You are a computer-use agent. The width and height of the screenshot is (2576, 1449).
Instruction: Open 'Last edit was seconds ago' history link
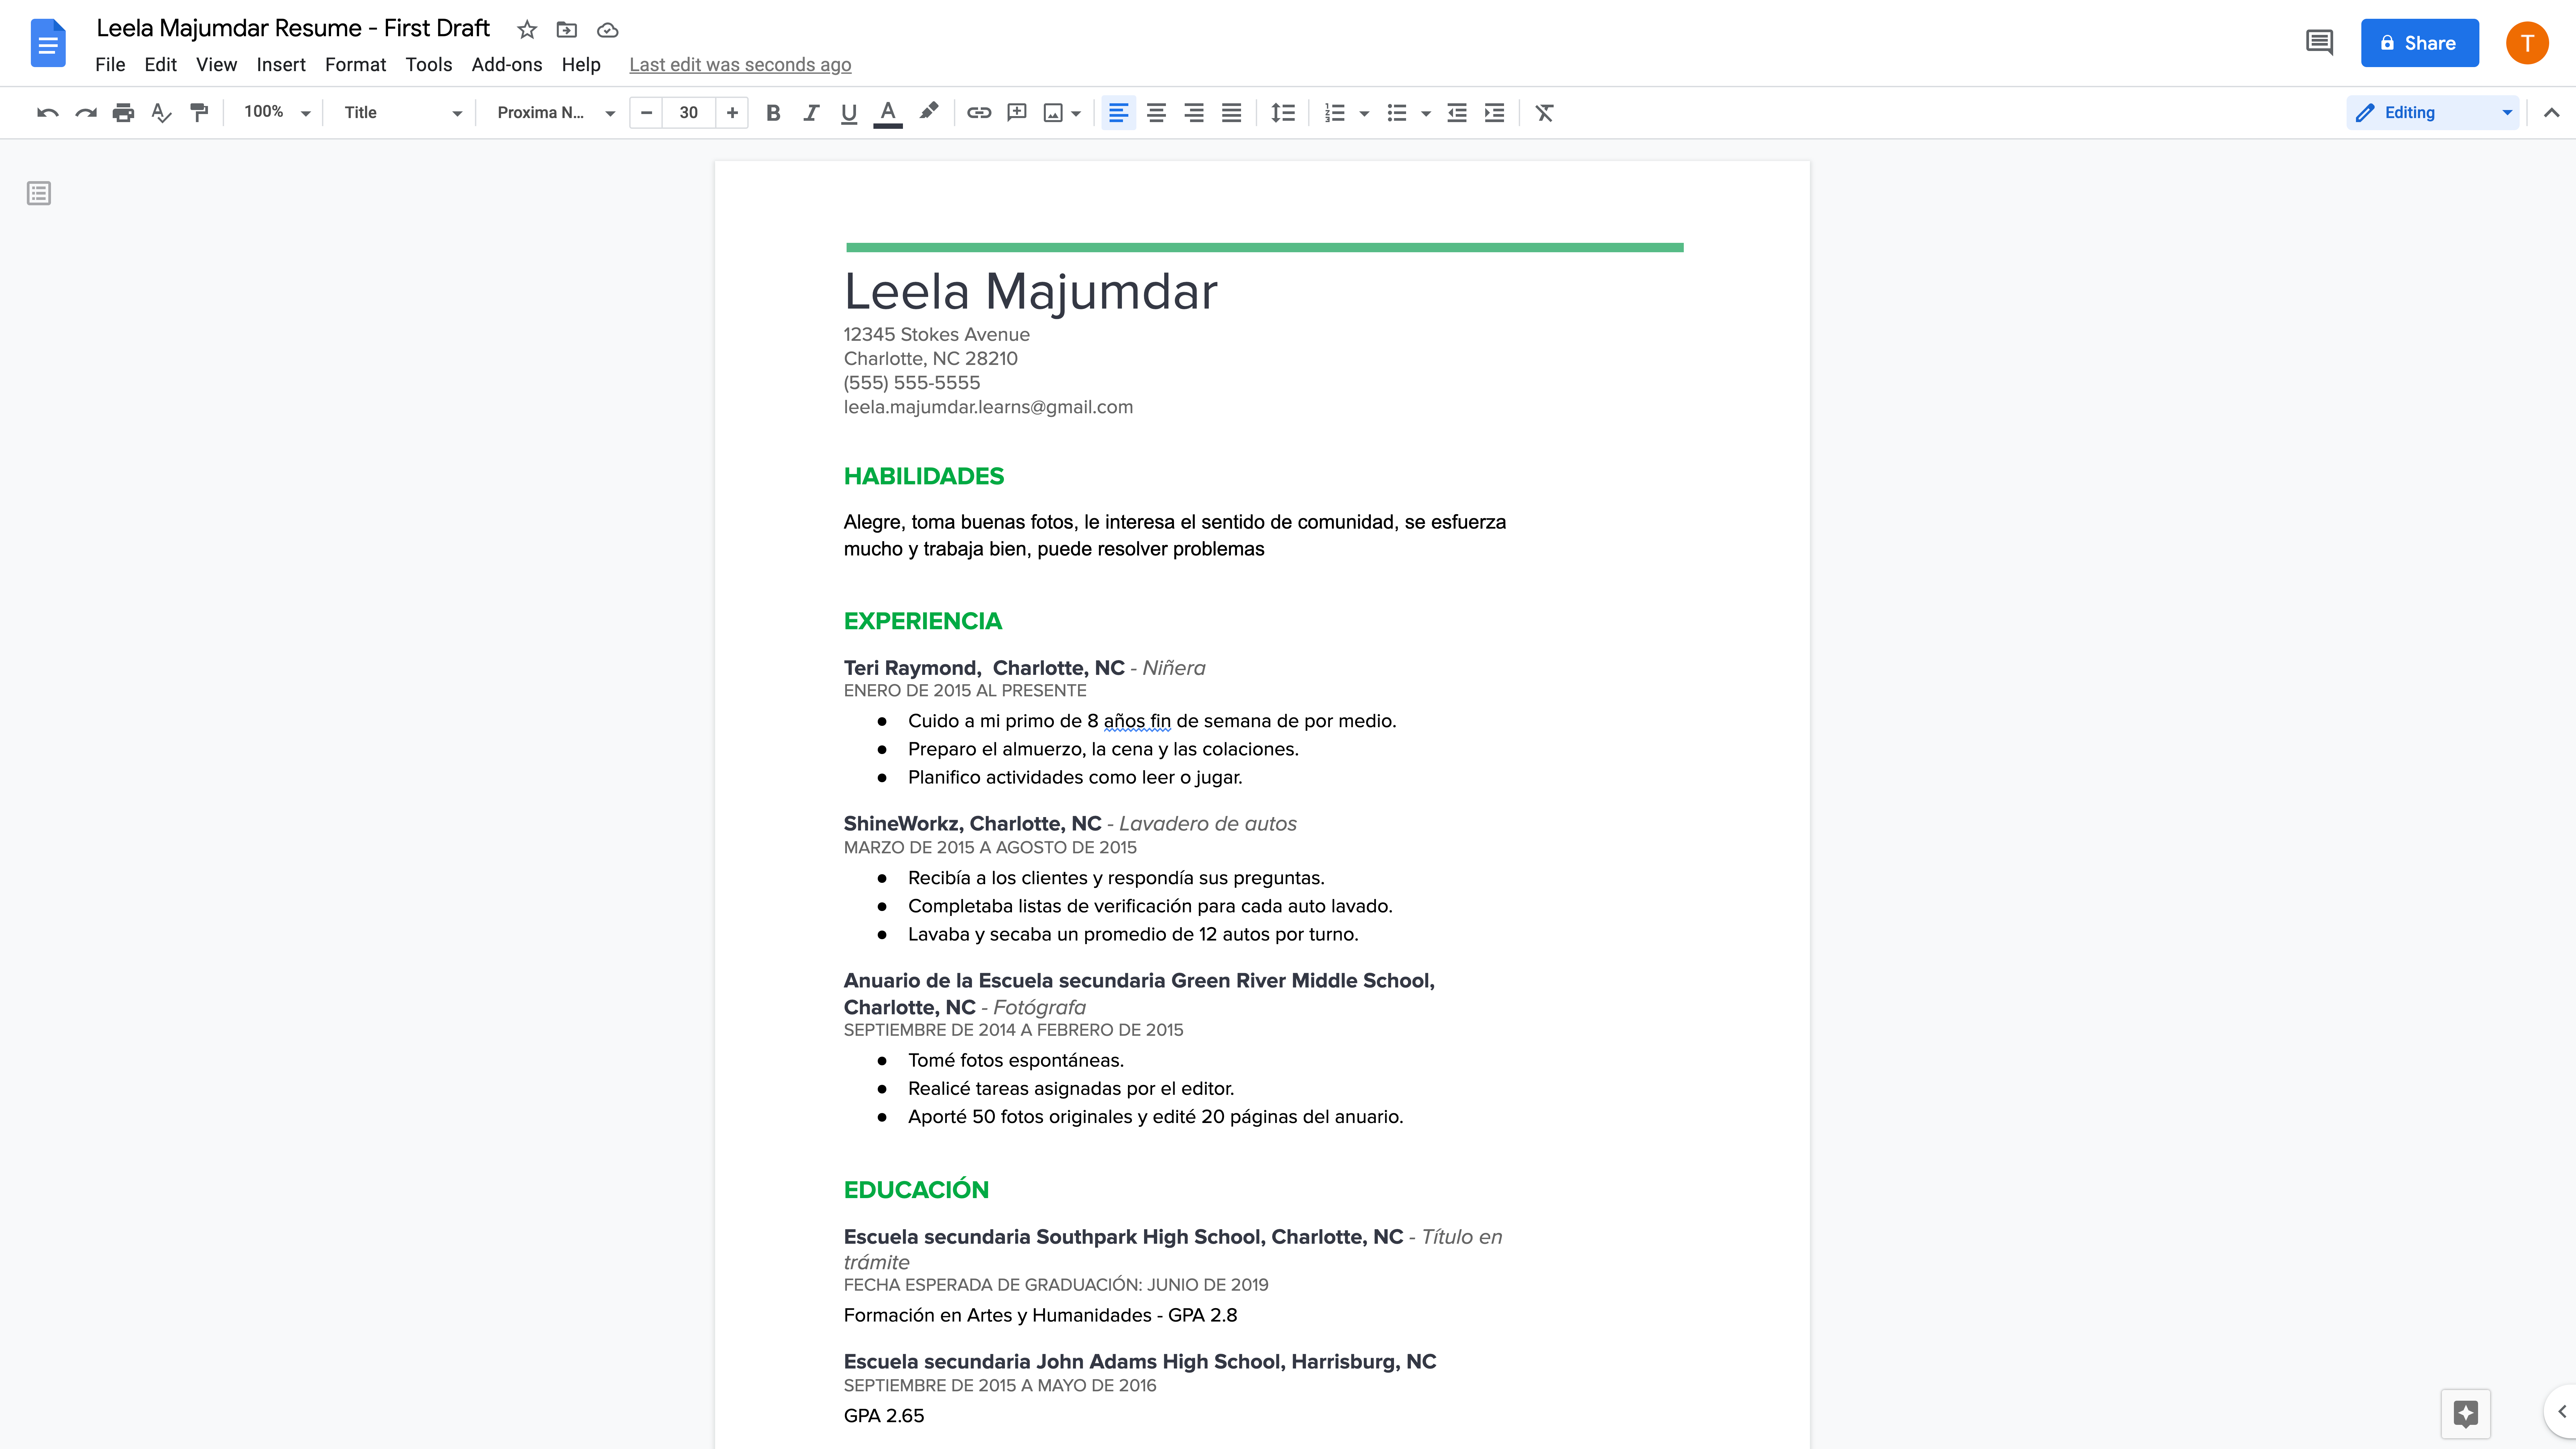pos(740,65)
